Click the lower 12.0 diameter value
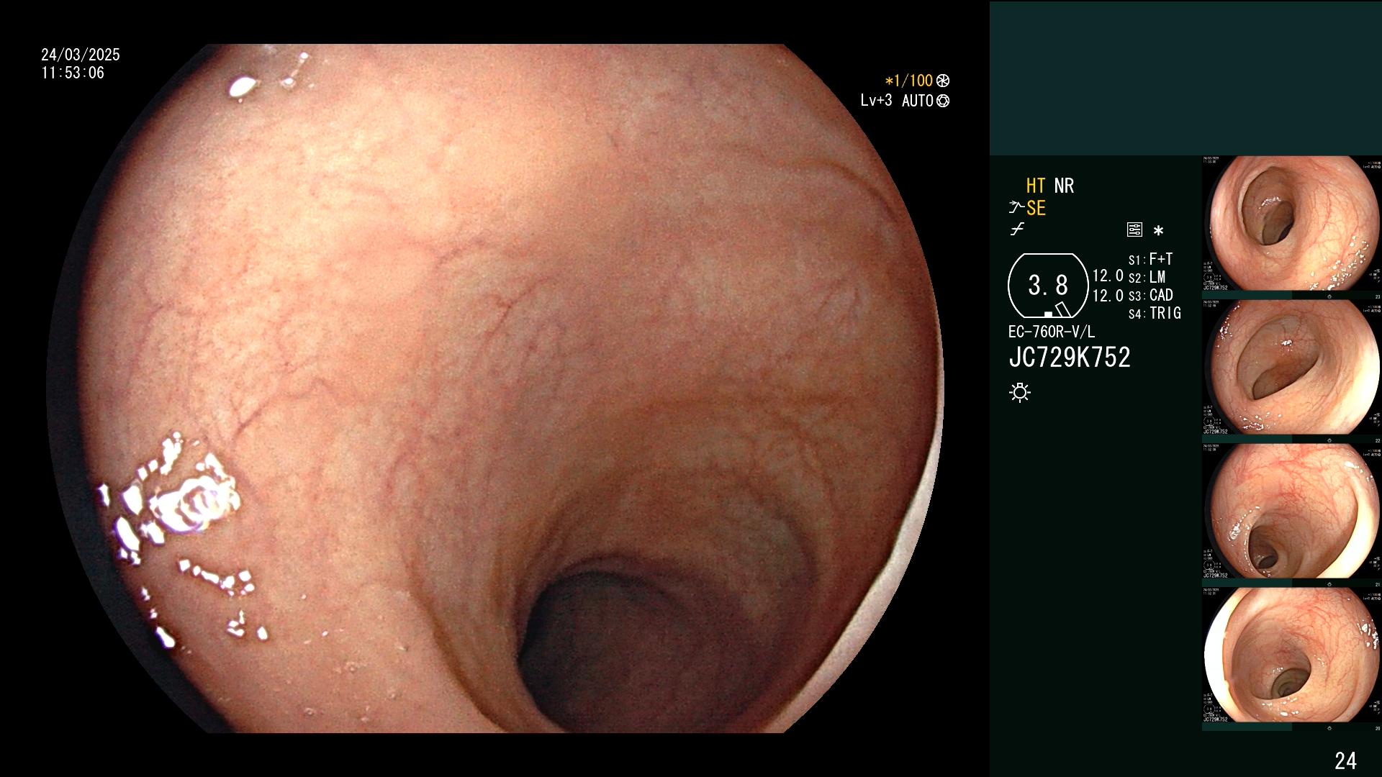This screenshot has height=777, width=1382. 1108,296
